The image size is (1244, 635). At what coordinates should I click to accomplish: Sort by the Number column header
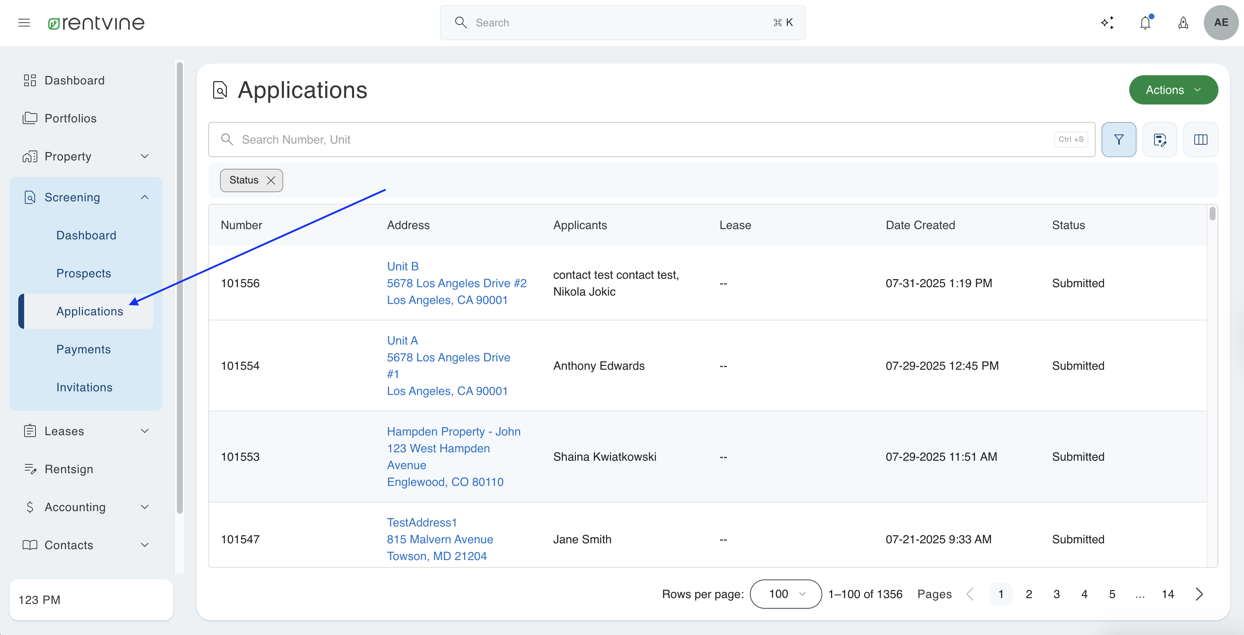tap(242, 225)
